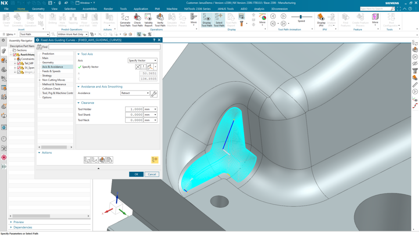Click Post Process icon

(183, 17)
